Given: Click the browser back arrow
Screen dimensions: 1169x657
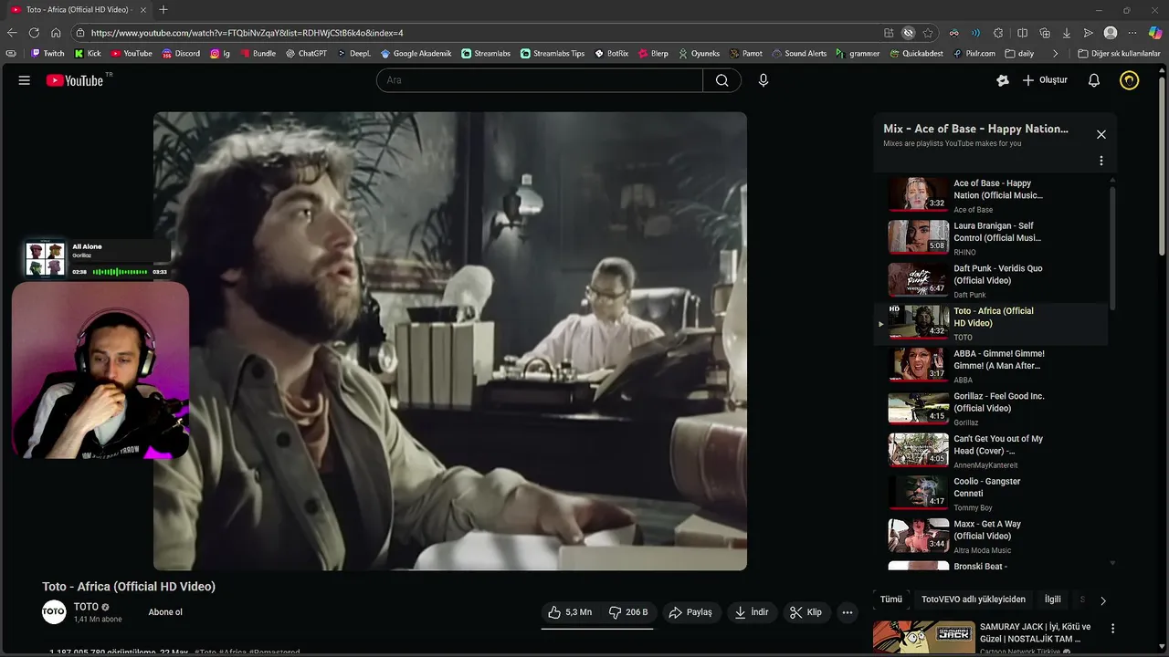Looking at the screenshot, I should (13, 33).
